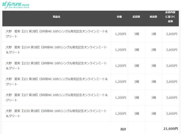Click the 3,600円 amount in the 2/22 row

[x=172, y=66]
